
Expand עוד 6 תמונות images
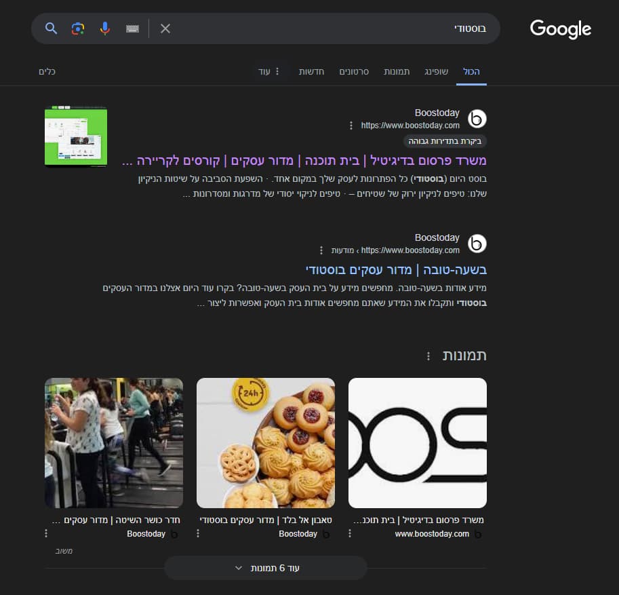266,568
